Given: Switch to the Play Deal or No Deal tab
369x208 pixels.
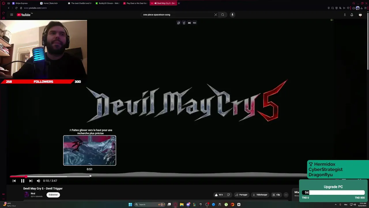Looking at the screenshot, I should (135, 3).
